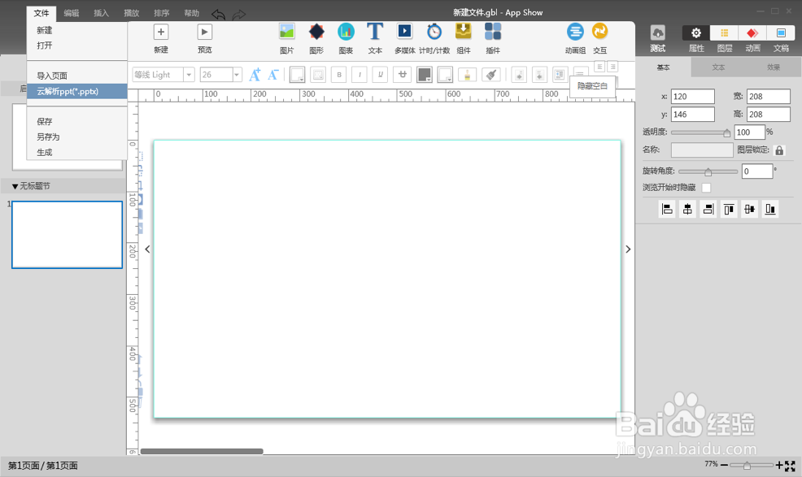Click the 测试 cloud upload icon
Viewport: 802px width, 477px height.
[658, 33]
